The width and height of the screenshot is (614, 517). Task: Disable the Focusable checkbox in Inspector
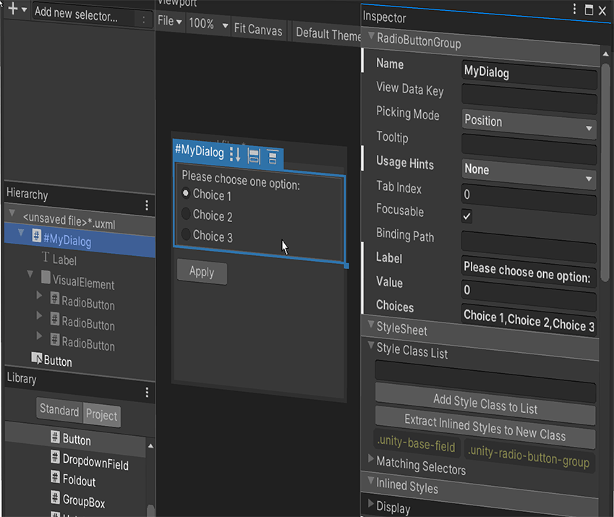click(x=466, y=215)
